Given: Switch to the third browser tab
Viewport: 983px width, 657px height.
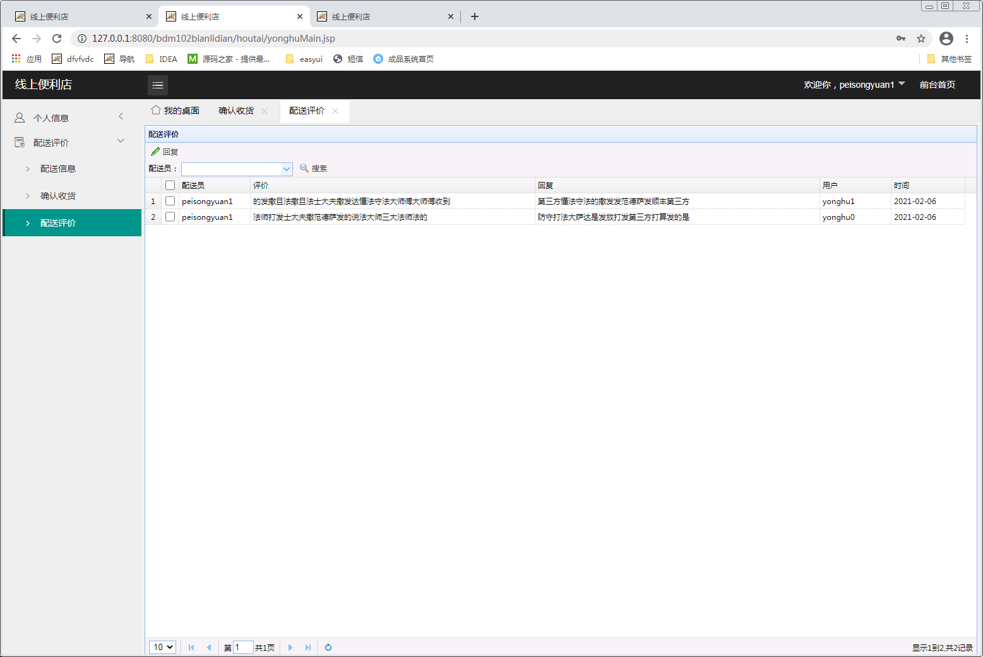Looking at the screenshot, I should click(385, 16).
